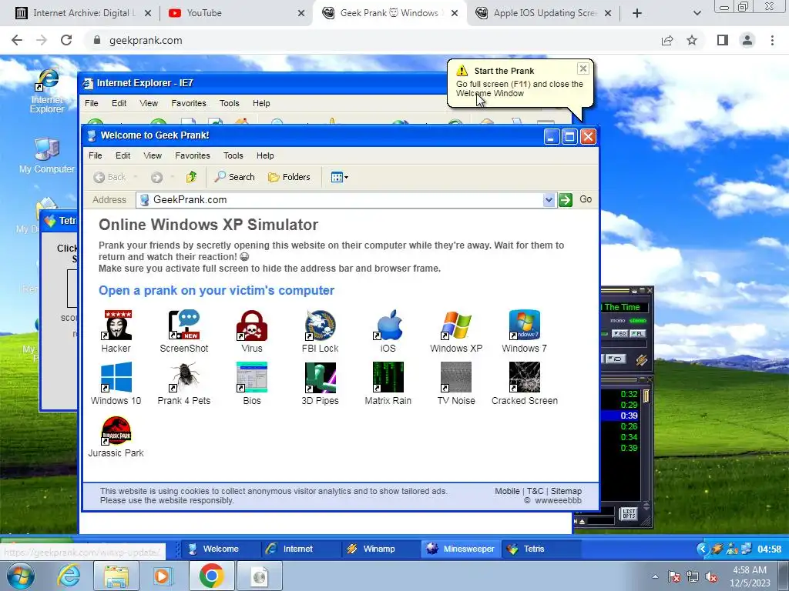Toggle the Folders toolbar button
The image size is (789, 591).
point(290,177)
